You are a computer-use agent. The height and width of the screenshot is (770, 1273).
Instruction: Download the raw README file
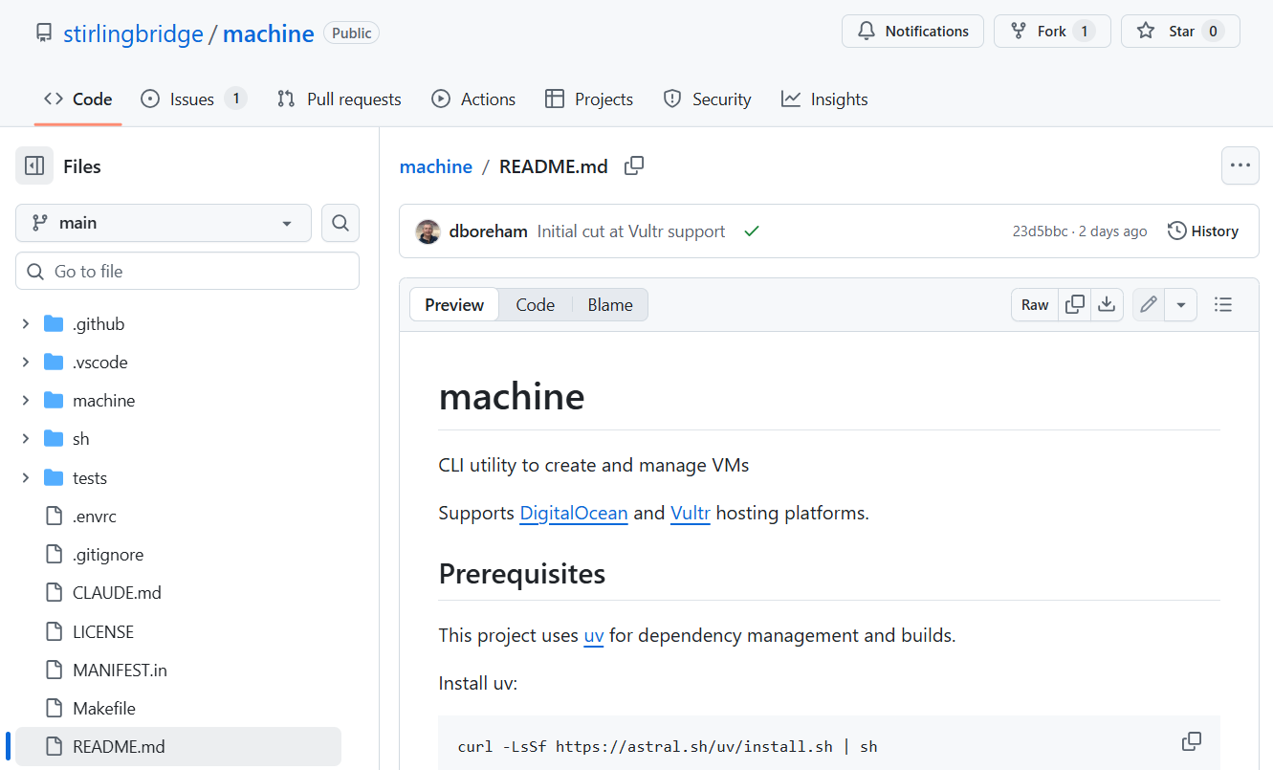[x=1107, y=305]
